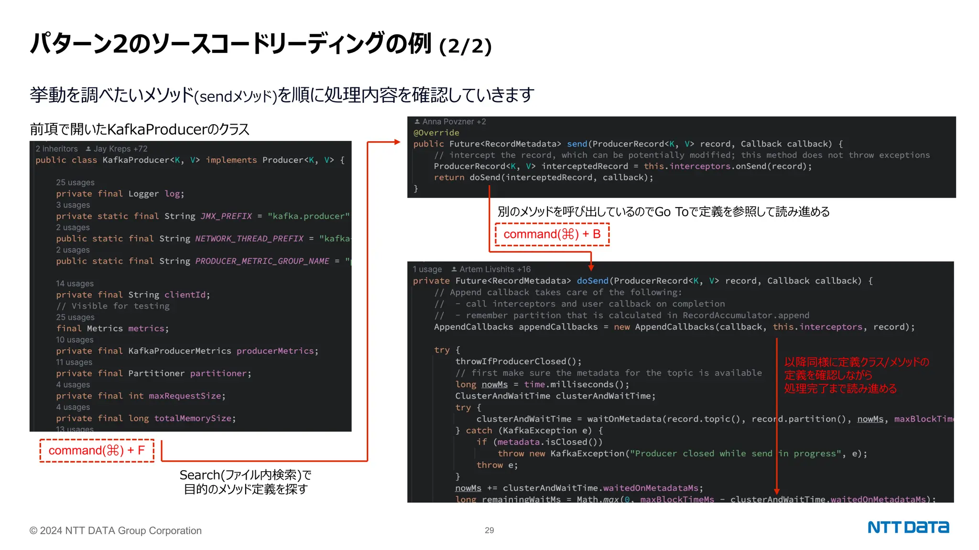The width and height of the screenshot is (979, 550).
Task: Open the "10 usages" hint above producerMetrics
Action: pyautogui.click(x=75, y=340)
